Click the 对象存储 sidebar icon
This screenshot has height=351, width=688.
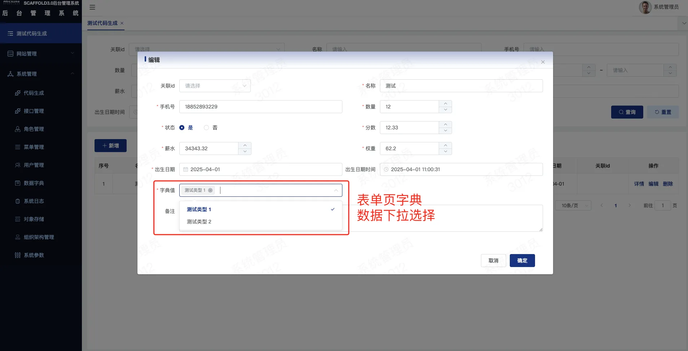tap(18, 219)
